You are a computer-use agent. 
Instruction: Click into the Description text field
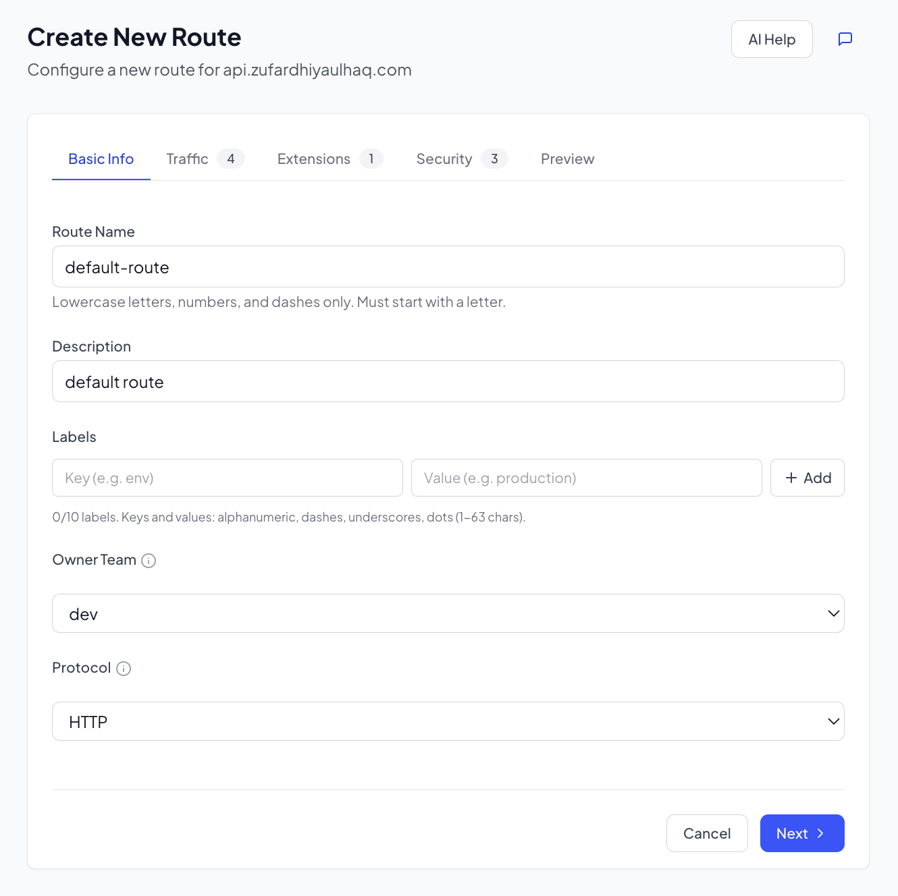448,382
